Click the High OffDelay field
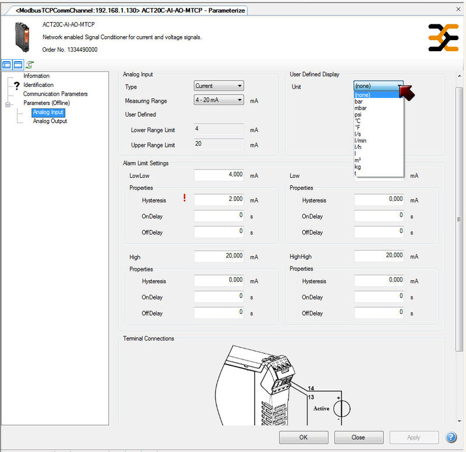Image resolution: width=466 pixels, height=452 pixels. pos(219,313)
